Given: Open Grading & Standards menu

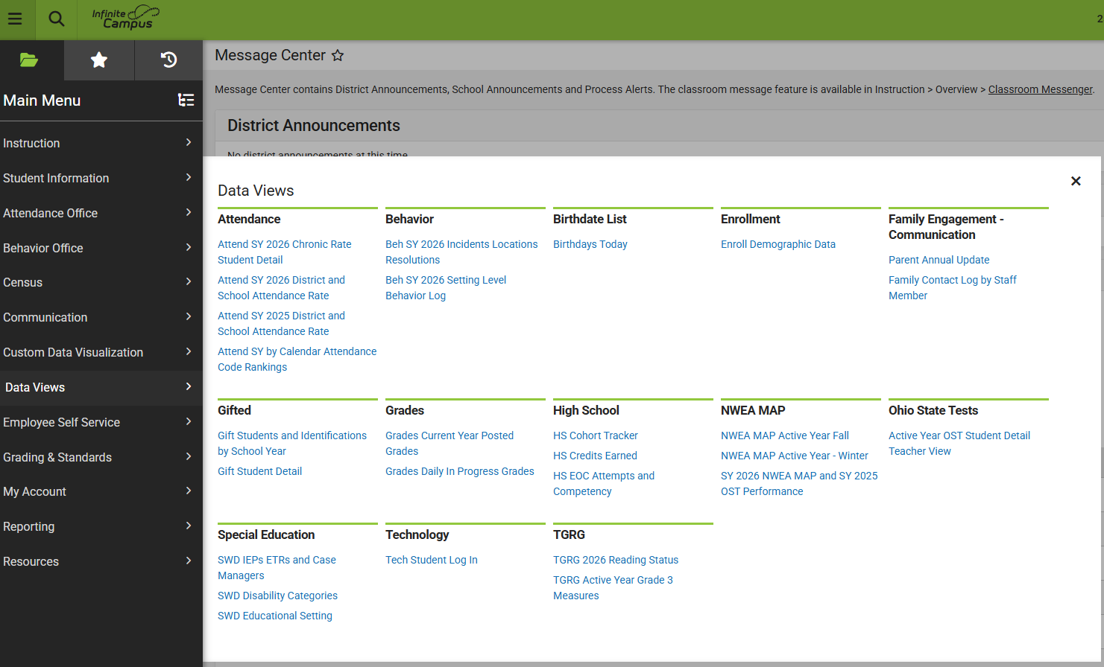Looking at the screenshot, I should [101, 457].
